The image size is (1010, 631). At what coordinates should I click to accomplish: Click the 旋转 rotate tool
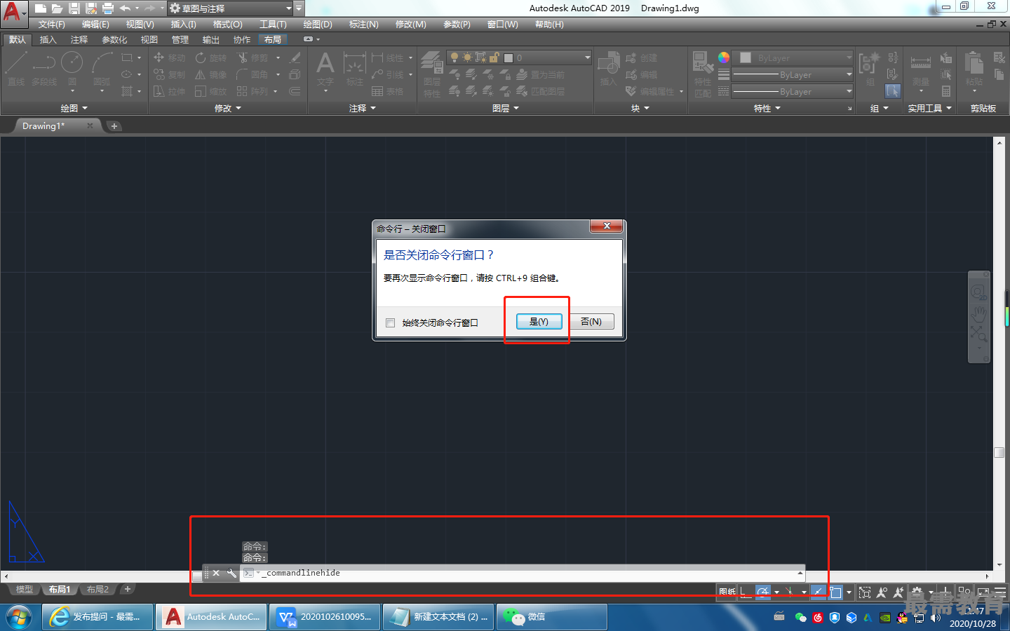(x=211, y=57)
